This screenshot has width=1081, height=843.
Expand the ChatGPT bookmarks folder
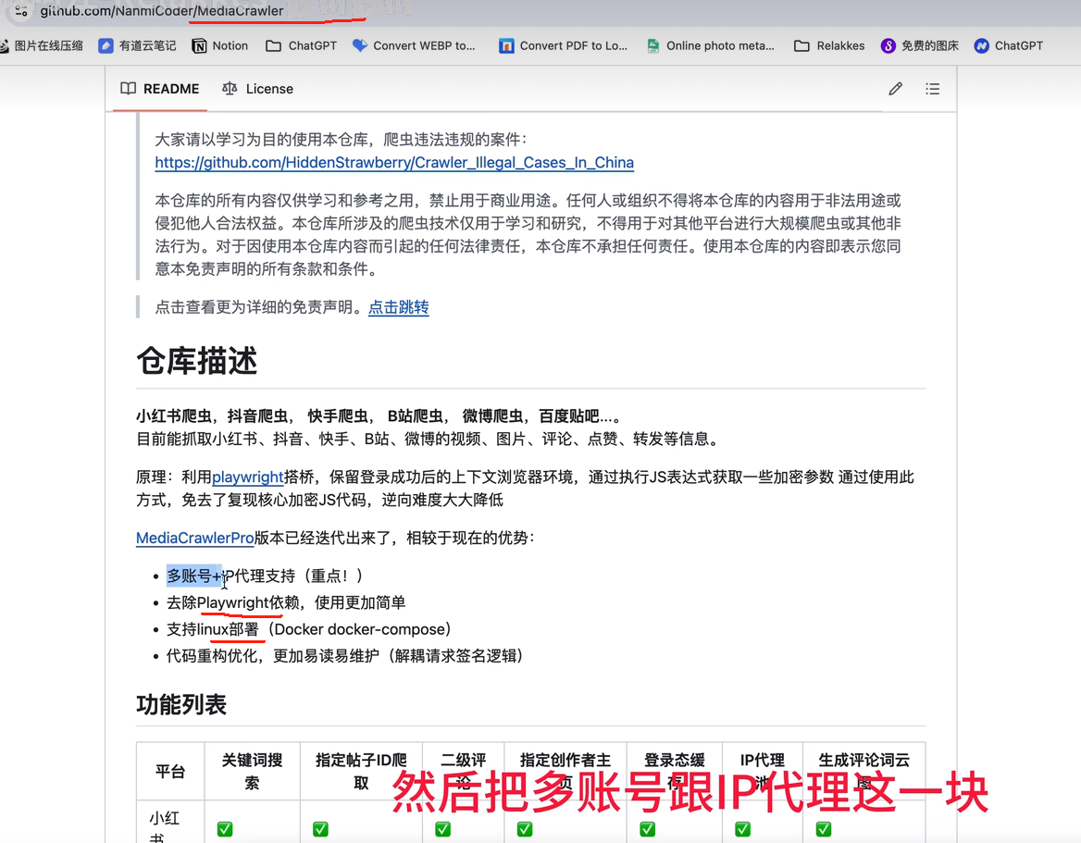(x=302, y=45)
